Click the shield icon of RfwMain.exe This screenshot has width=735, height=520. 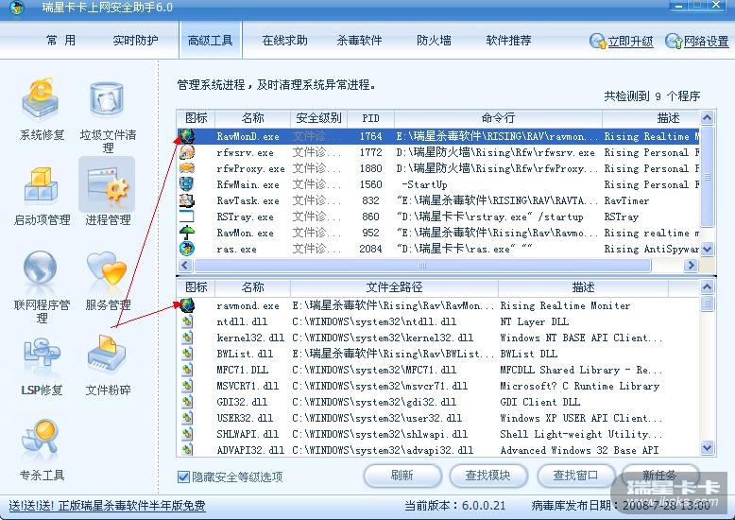click(186, 184)
